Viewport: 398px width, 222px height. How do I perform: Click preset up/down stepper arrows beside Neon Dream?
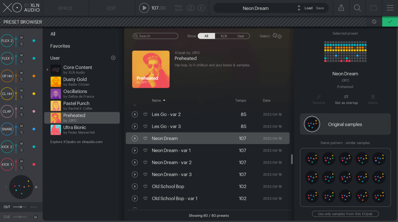pyautogui.click(x=298, y=8)
